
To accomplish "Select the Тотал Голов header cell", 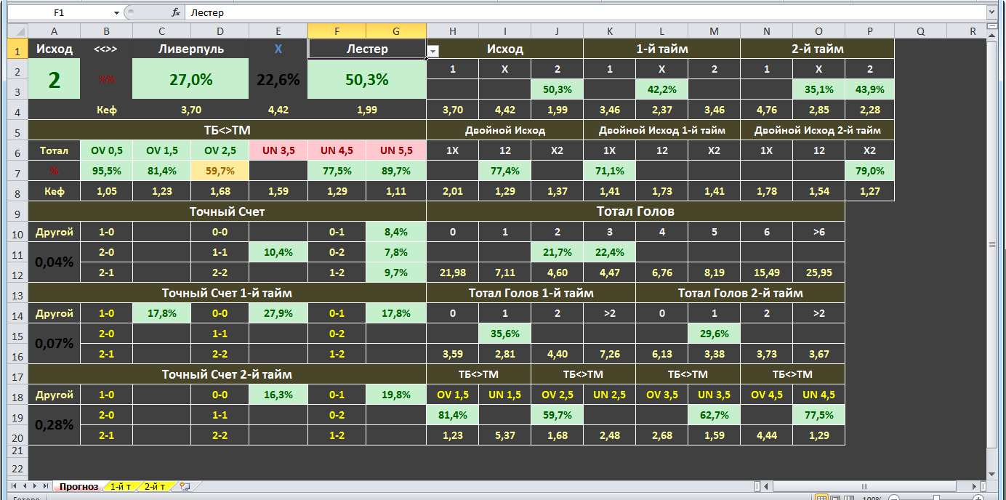I will 636,211.
